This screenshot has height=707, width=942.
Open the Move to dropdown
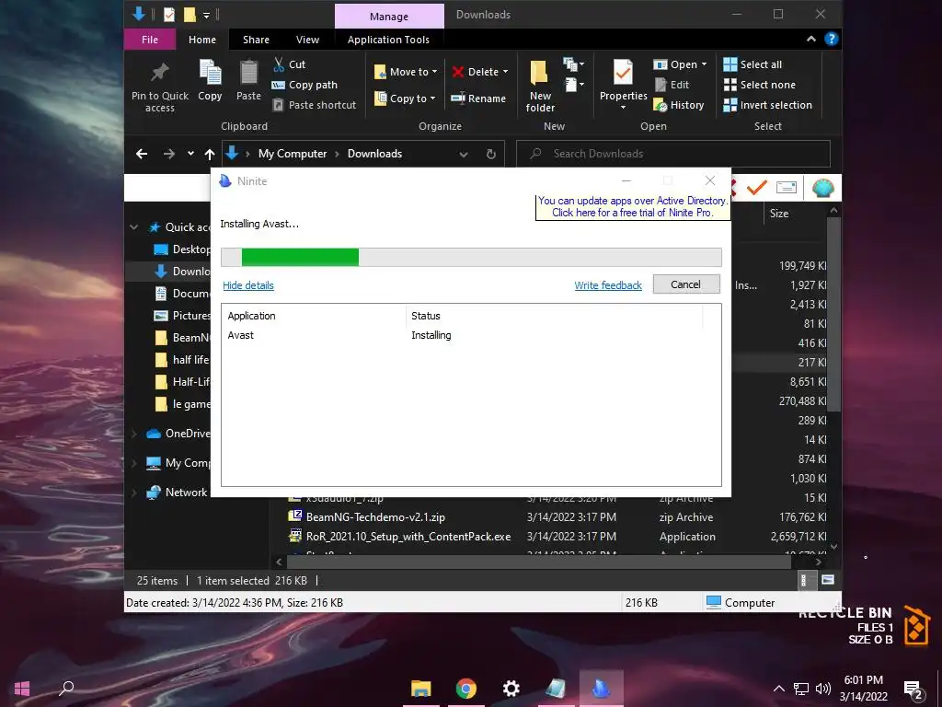(x=406, y=72)
